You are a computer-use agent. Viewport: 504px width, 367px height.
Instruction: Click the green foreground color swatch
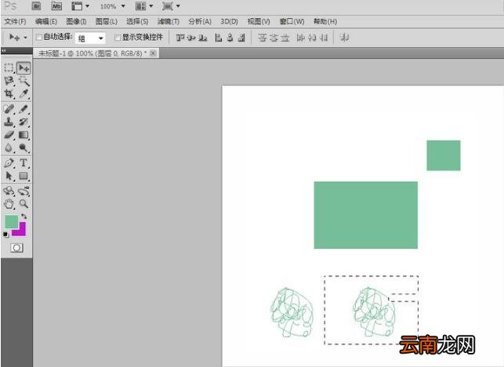pyautogui.click(x=11, y=221)
